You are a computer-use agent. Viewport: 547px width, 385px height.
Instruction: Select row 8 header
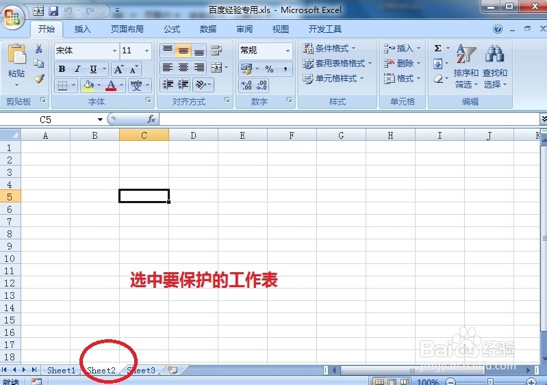10,233
